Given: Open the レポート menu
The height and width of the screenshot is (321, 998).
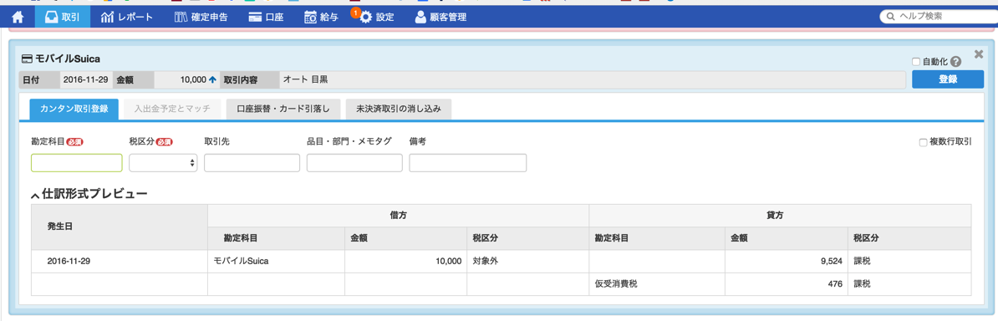Looking at the screenshot, I should [127, 18].
